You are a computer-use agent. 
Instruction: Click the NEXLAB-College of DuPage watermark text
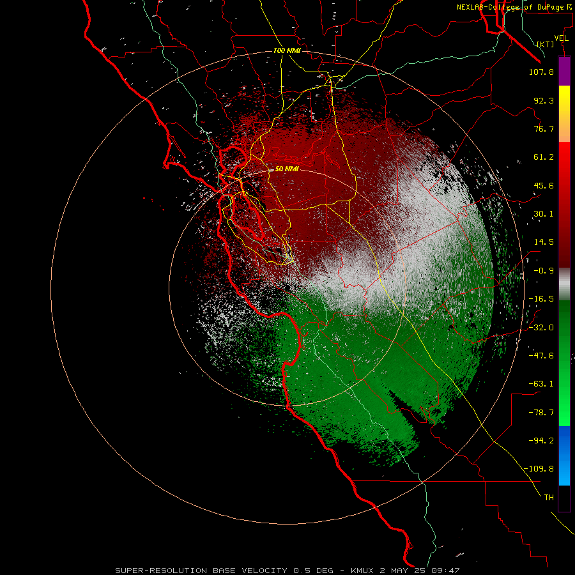[x=514, y=7]
